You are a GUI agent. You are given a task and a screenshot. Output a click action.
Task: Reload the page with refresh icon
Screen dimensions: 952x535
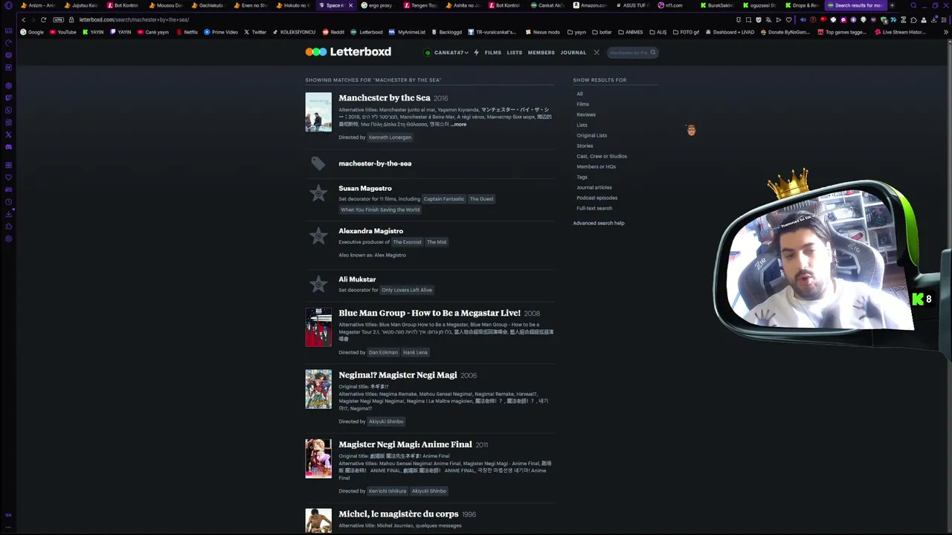coord(43,19)
